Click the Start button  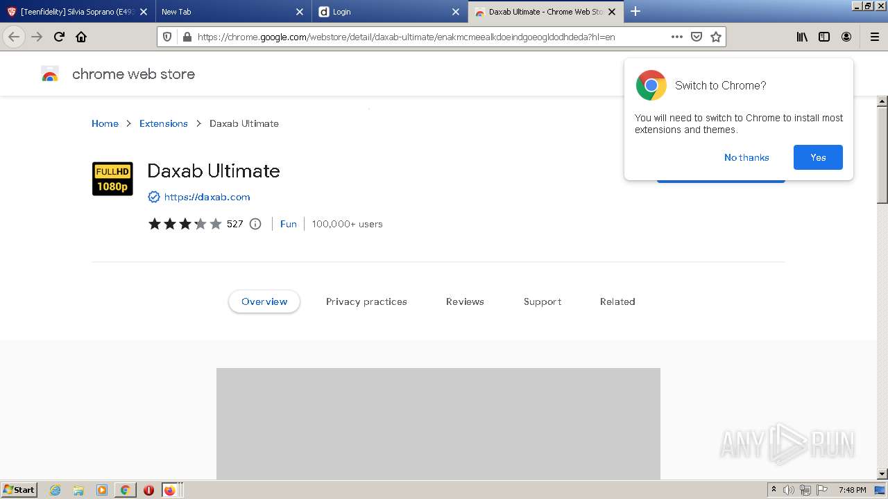pyautogui.click(x=19, y=490)
